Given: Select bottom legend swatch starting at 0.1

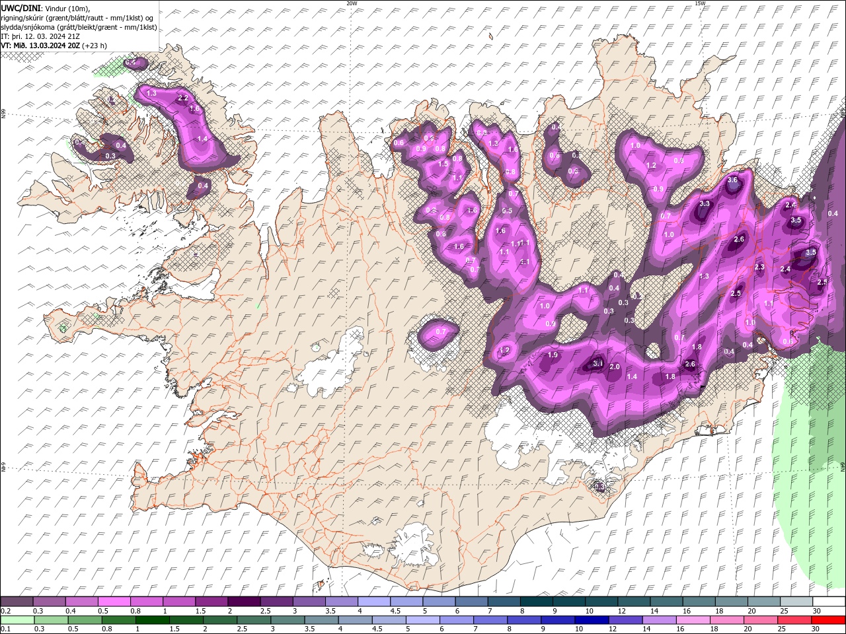Looking at the screenshot, I should (x=17, y=620).
